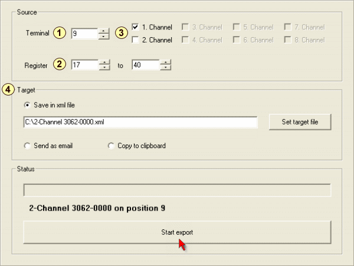Click the '2-Channel 3062-0000 on position 9' status text
This screenshot has height=266, width=354.
click(97, 208)
